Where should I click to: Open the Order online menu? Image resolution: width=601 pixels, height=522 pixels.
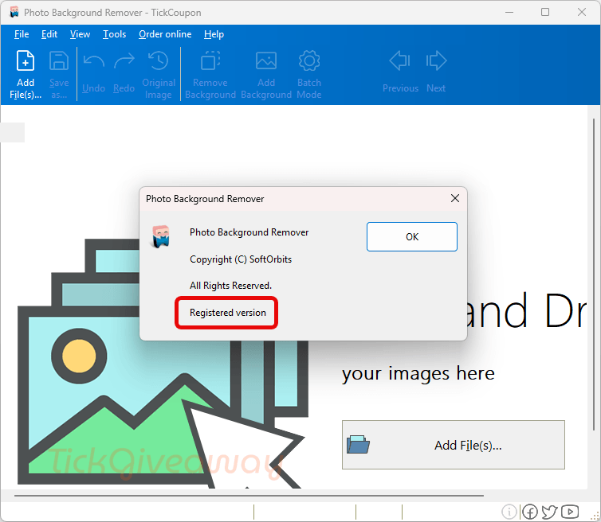click(x=165, y=34)
